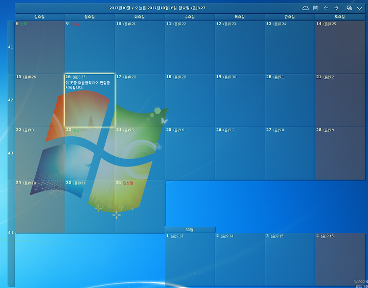Select October 27 cell labeled (음)9.8

[x=290, y=153]
